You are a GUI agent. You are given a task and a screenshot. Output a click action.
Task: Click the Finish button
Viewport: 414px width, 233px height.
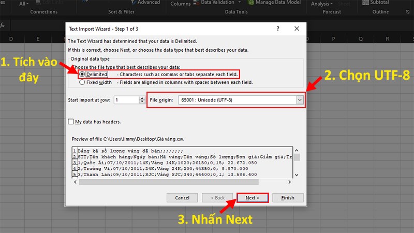point(287,198)
